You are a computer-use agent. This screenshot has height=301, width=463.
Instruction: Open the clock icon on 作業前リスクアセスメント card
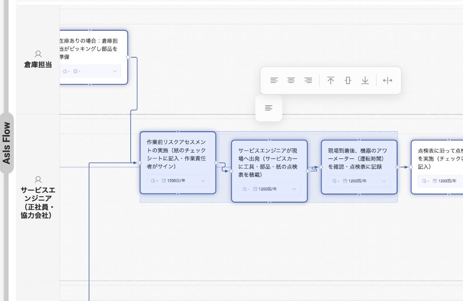pos(153,181)
